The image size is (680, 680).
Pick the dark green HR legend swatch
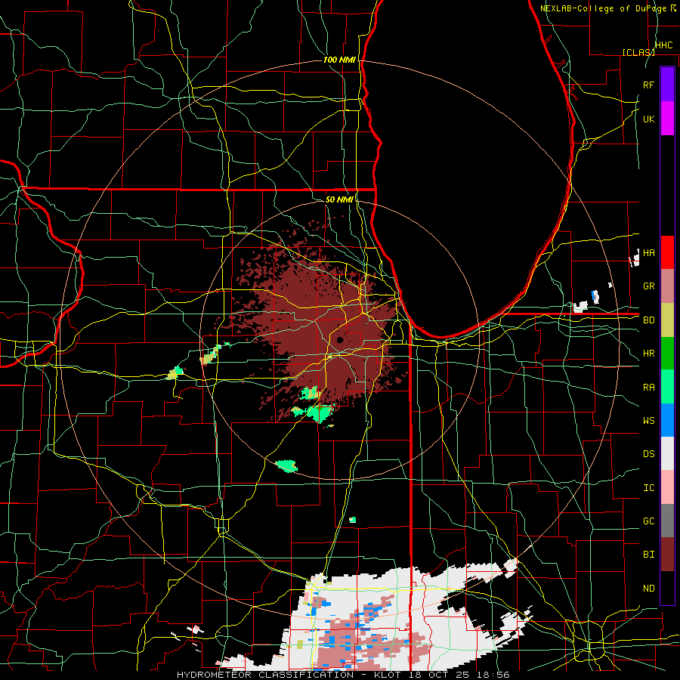tap(667, 354)
